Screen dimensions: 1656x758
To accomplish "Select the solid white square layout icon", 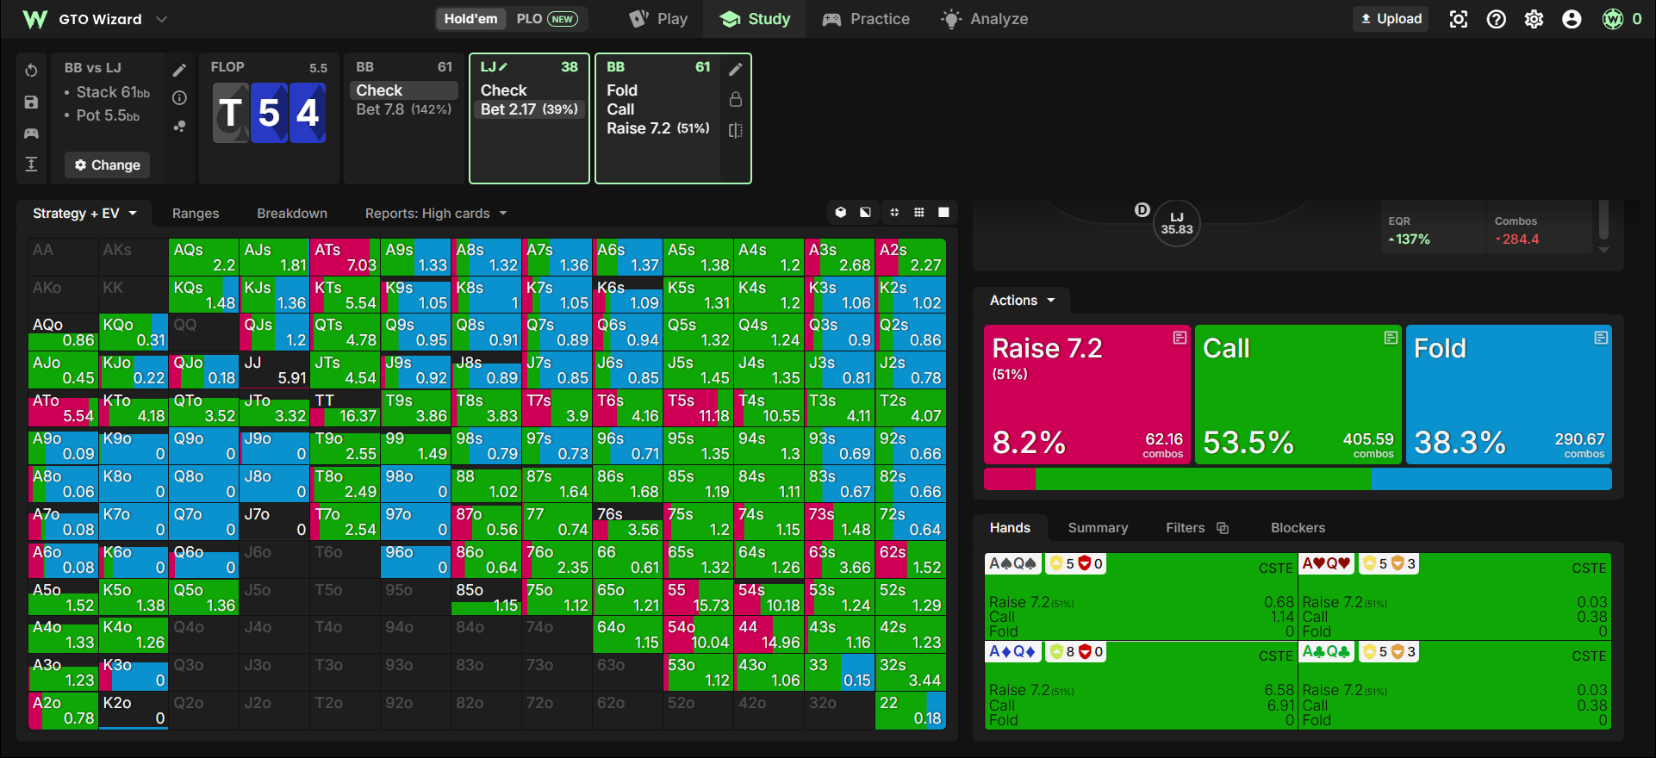I will pos(943,213).
